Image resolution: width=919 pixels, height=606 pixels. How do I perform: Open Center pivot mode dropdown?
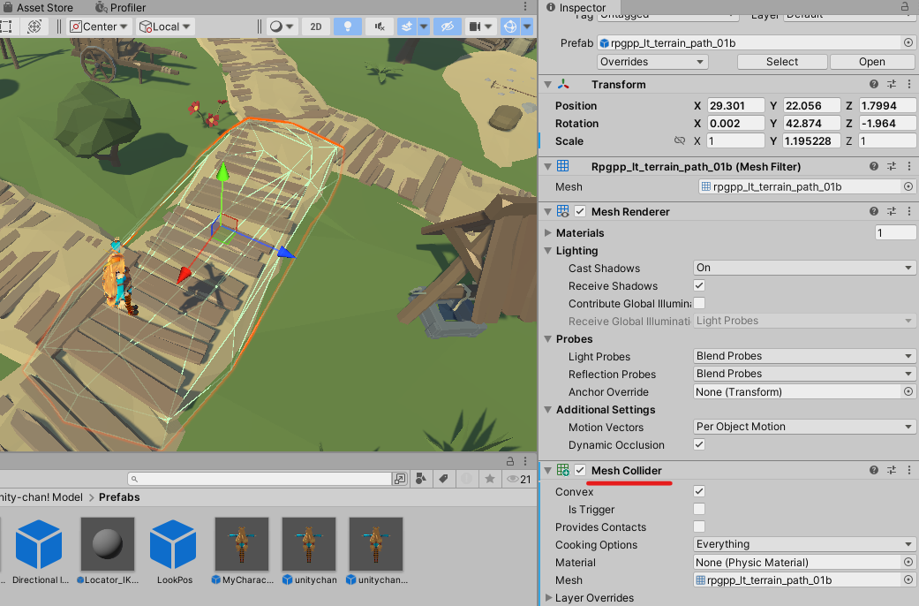[99, 27]
